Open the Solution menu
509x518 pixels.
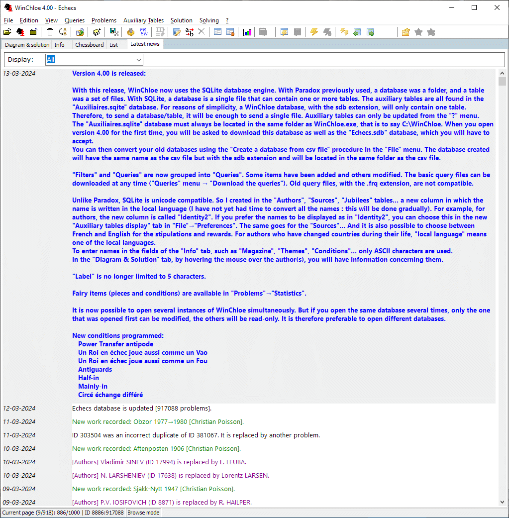[x=181, y=20]
